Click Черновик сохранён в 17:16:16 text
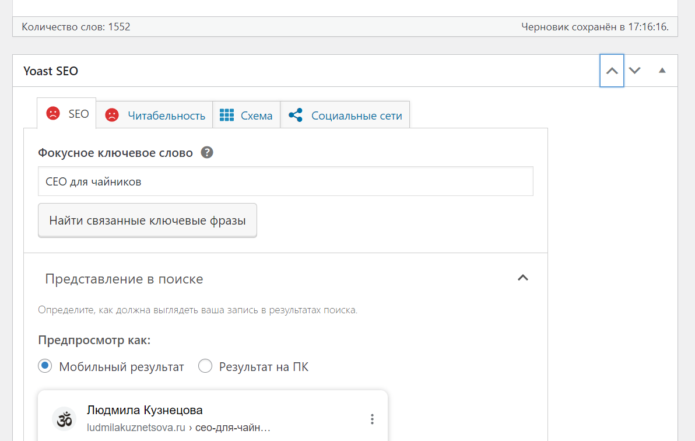The width and height of the screenshot is (695, 441). (595, 27)
